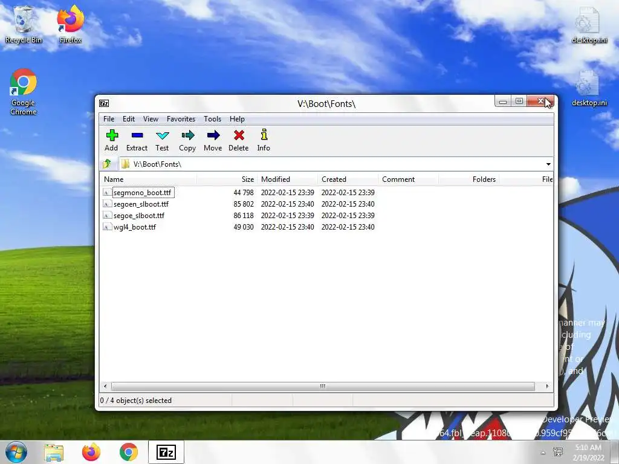The image size is (619, 464).
Task: Click the V:\Boot\Fonts\ address field
Action: point(332,164)
